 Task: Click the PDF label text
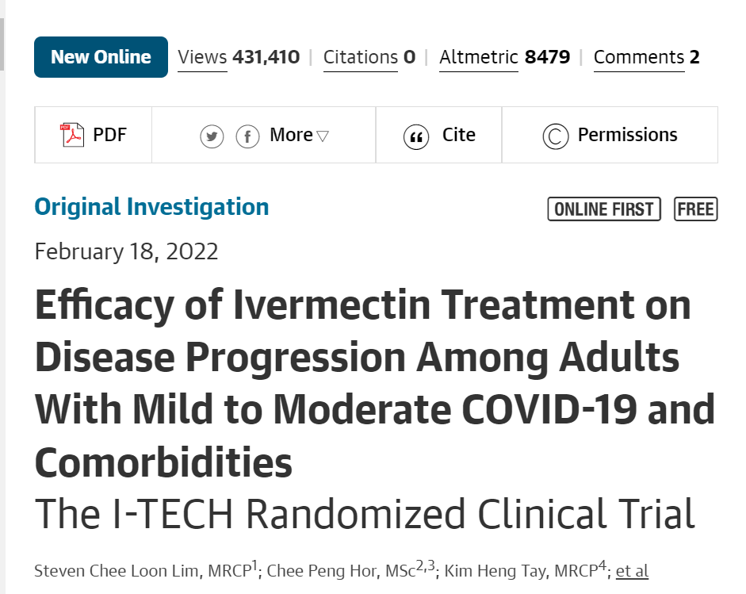coord(110,135)
